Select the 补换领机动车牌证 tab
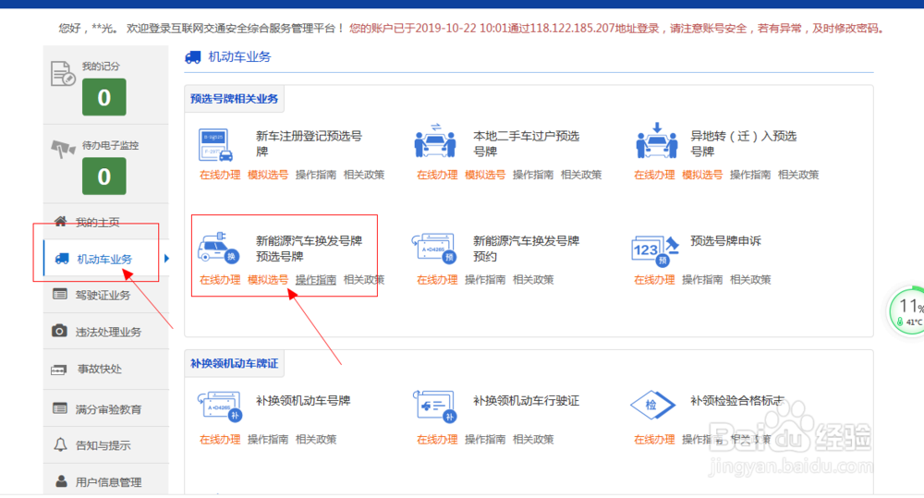Viewport: 924px width, 498px height. [234, 364]
